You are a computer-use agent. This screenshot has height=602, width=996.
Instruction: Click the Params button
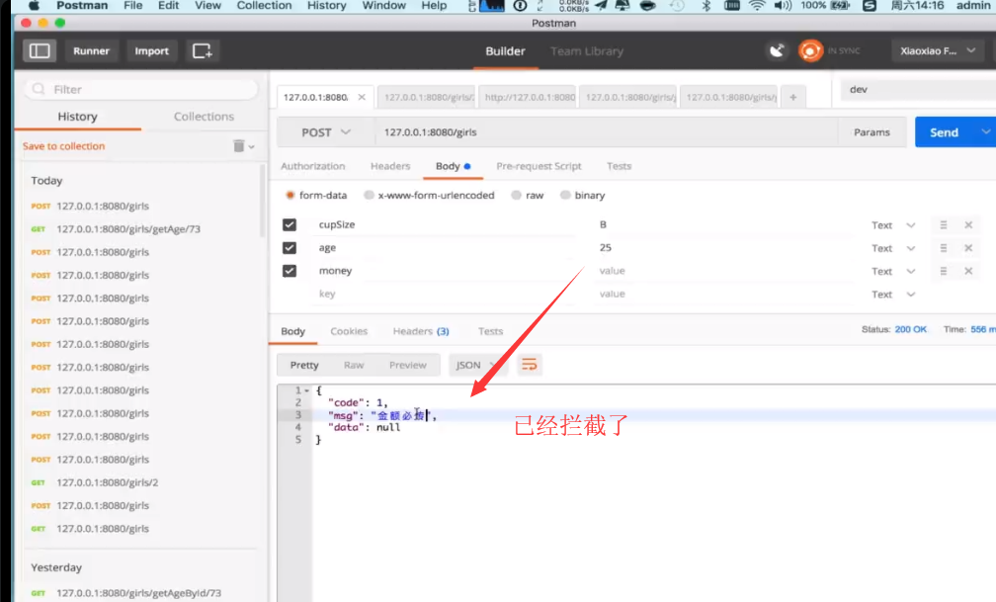871,132
